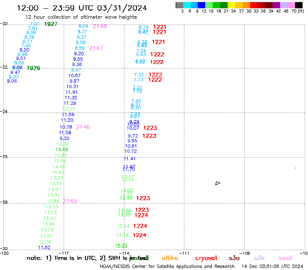Screen dimensions: 308x270
Task: Click the wave height value '8.89'
Action: coord(80,48)
